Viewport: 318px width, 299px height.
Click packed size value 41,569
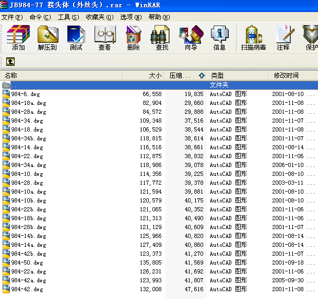coord(194,262)
